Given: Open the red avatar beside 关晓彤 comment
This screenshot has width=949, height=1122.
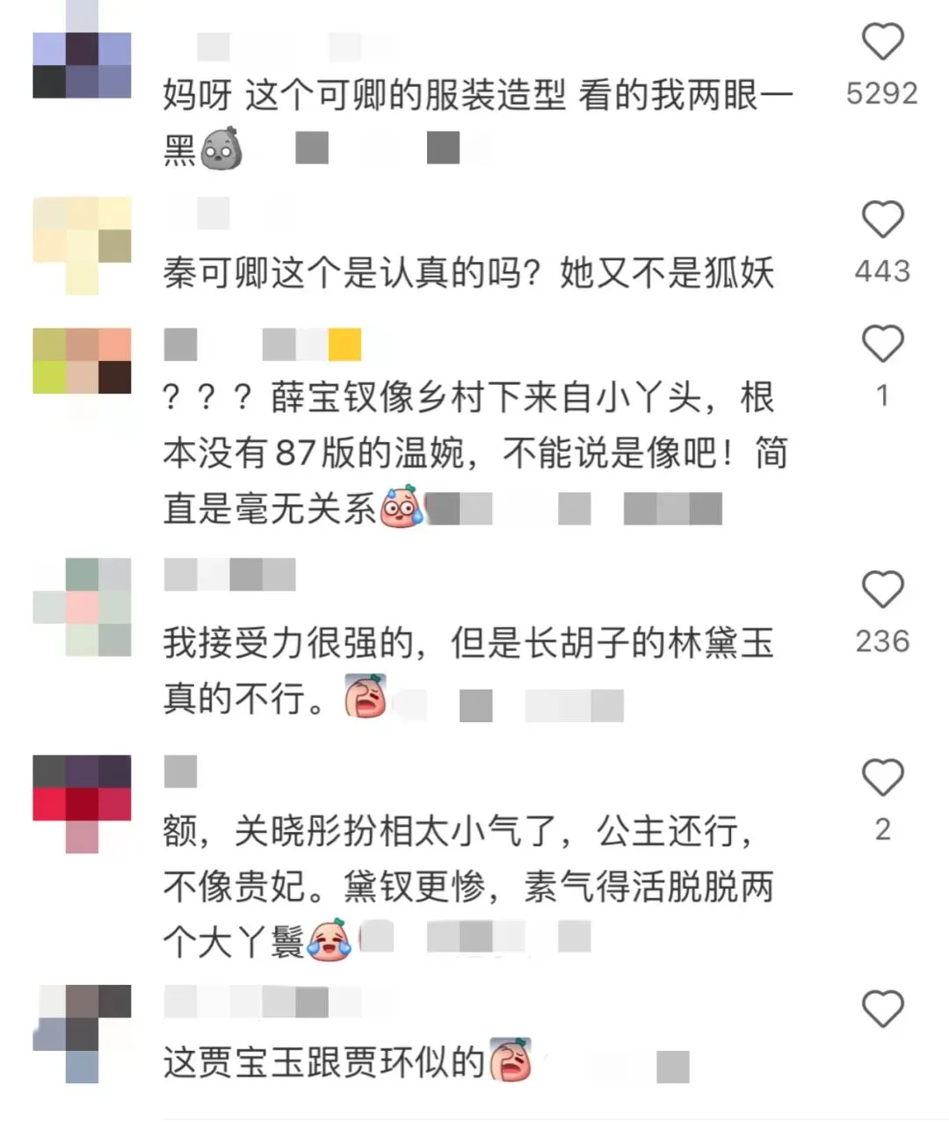Looking at the screenshot, I should [x=82, y=804].
